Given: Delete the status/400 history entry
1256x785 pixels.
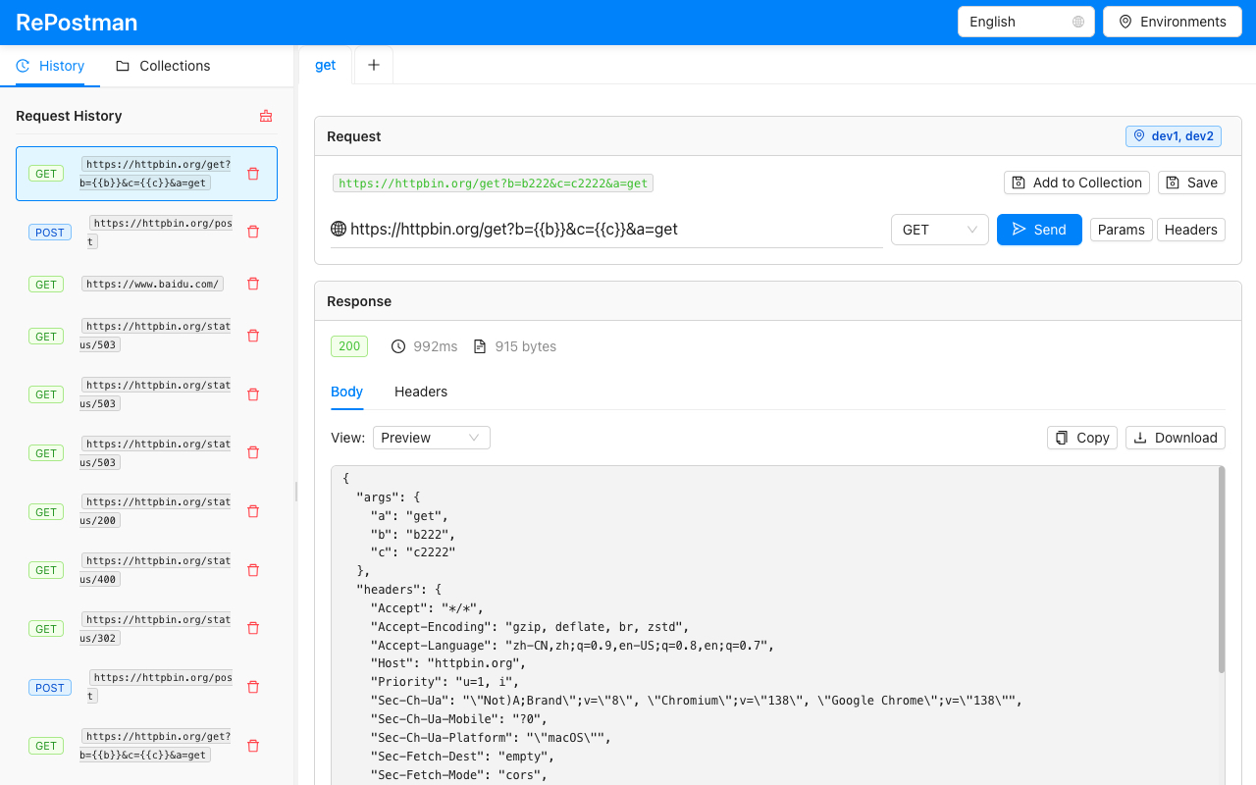Looking at the screenshot, I should (x=253, y=570).
